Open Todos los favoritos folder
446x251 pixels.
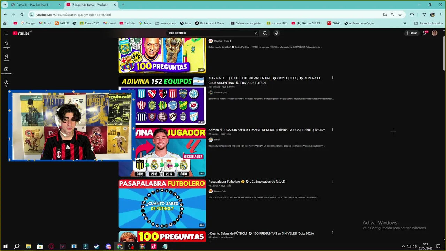point(428,23)
